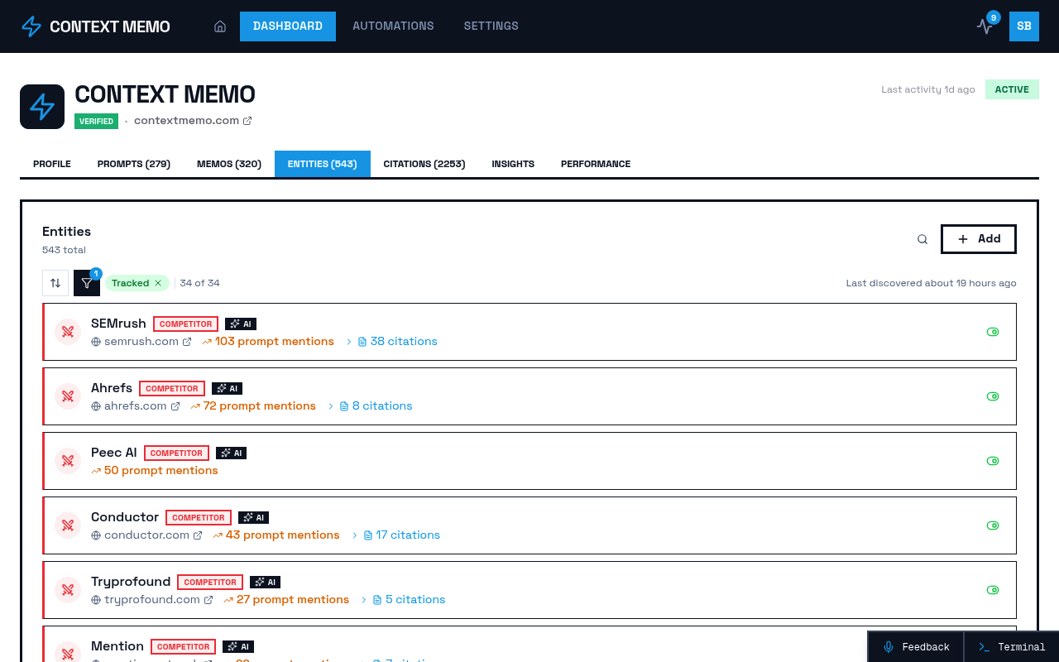Image resolution: width=1059 pixels, height=662 pixels.
Task: Switch to the Citations (2253) tab
Action: [x=424, y=164]
